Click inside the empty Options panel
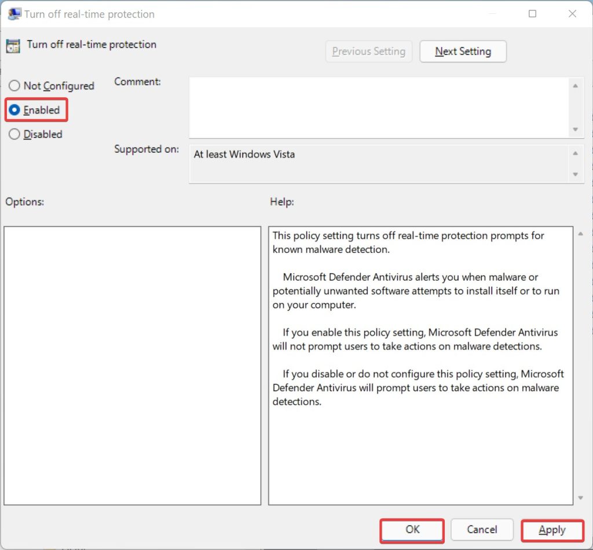Viewport: 593px width, 550px height. point(132,365)
